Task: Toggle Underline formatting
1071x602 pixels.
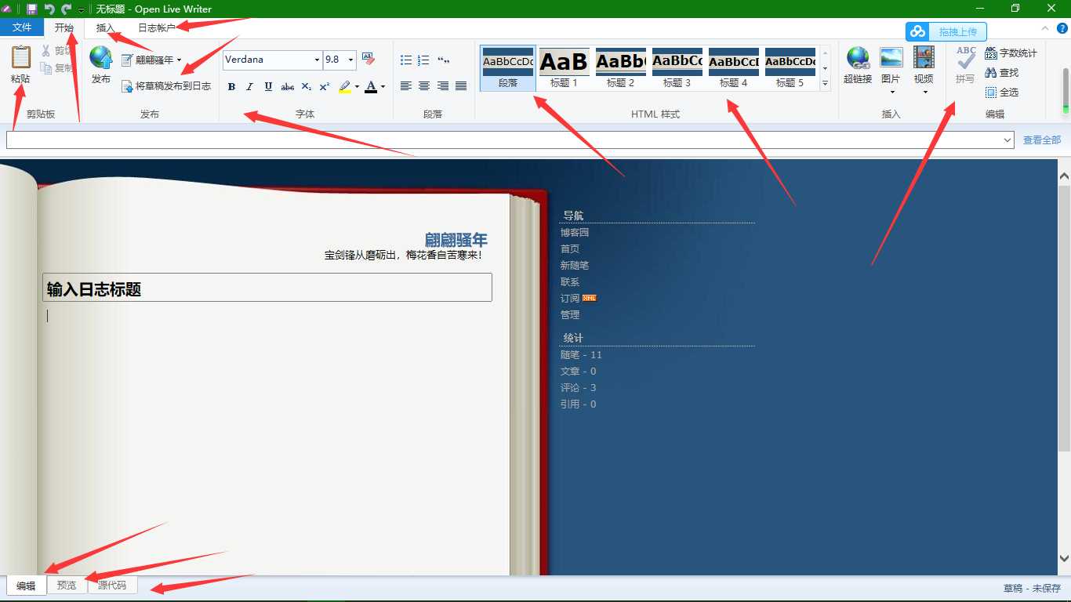Action: coord(268,86)
